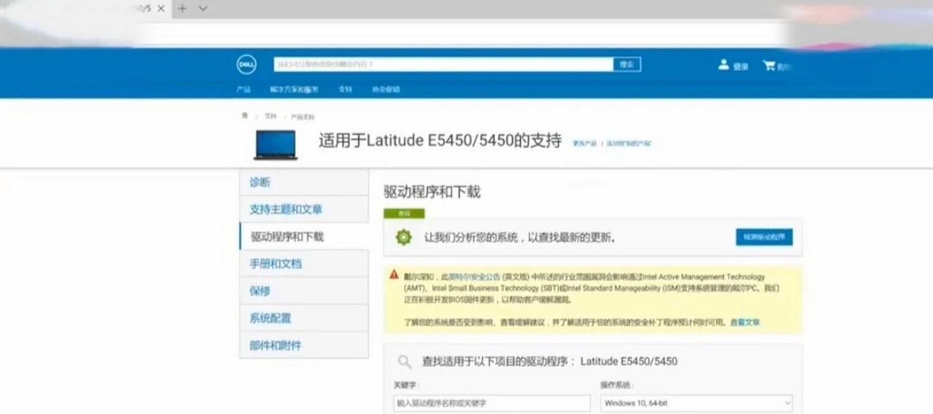Open the 热卖促销 navigation menu

click(x=386, y=90)
